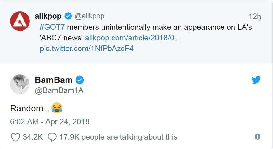Open the 12h timestamp on the quoted tweet
273x149 pixels.
pyautogui.click(x=255, y=16)
